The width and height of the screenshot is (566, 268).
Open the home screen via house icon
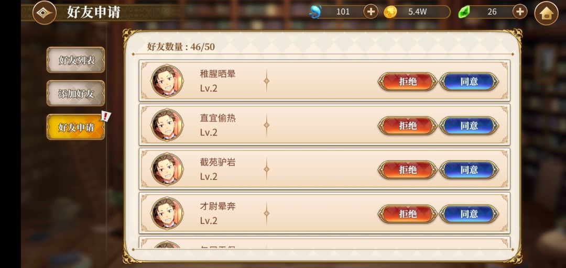(x=546, y=13)
